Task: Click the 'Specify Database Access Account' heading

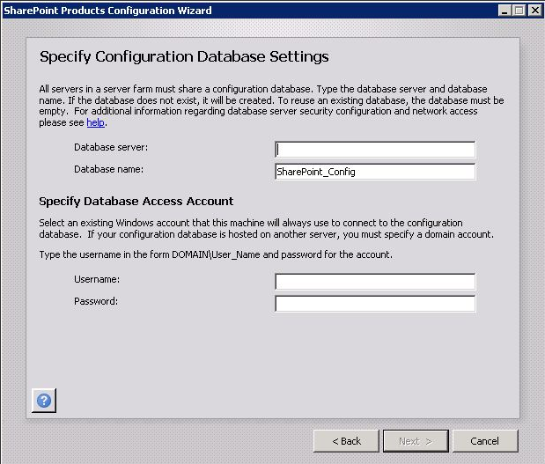Action: pyautogui.click(x=136, y=202)
